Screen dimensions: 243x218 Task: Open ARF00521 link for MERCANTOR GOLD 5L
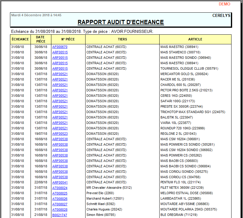(x=60, y=74)
